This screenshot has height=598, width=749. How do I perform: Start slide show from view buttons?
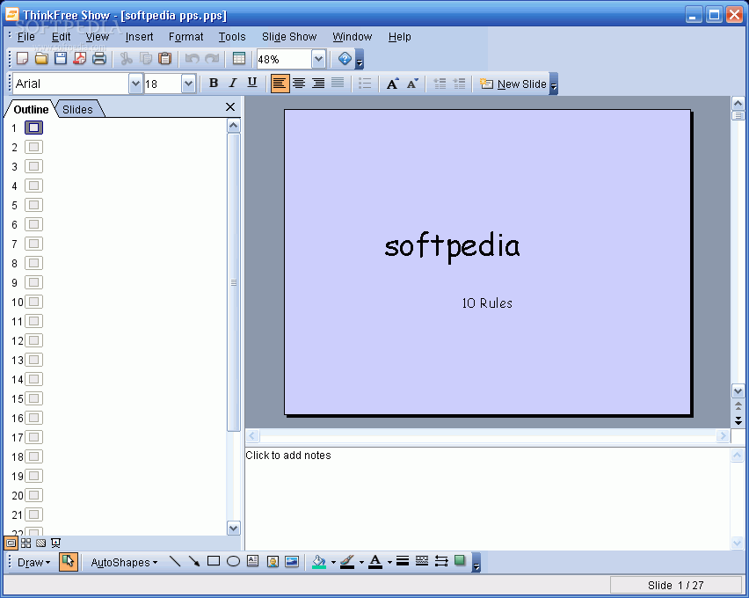[x=56, y=543]
